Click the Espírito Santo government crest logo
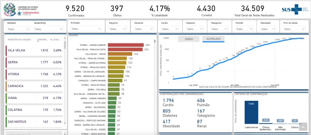 (9, 9)
